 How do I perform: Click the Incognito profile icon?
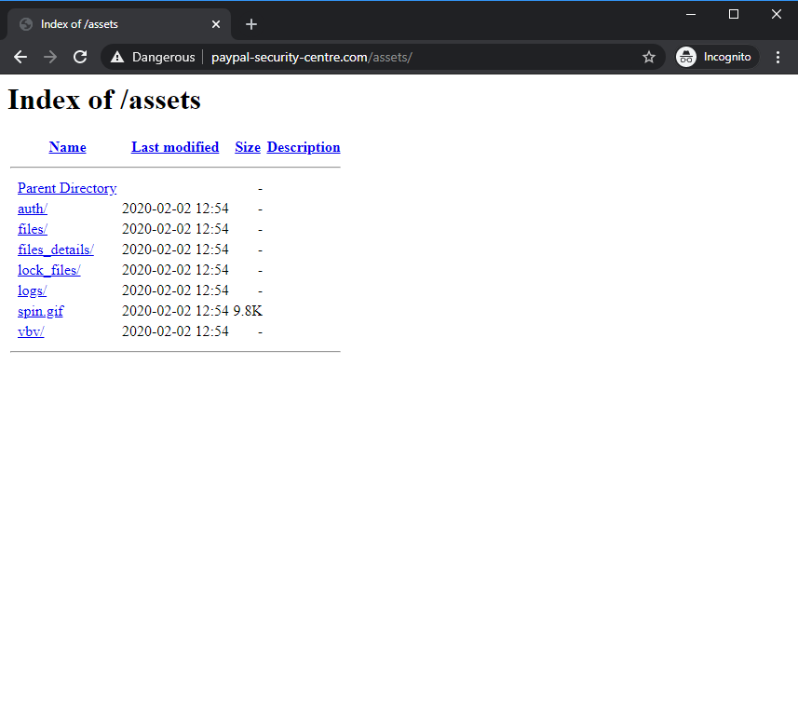tap(685, 57)
